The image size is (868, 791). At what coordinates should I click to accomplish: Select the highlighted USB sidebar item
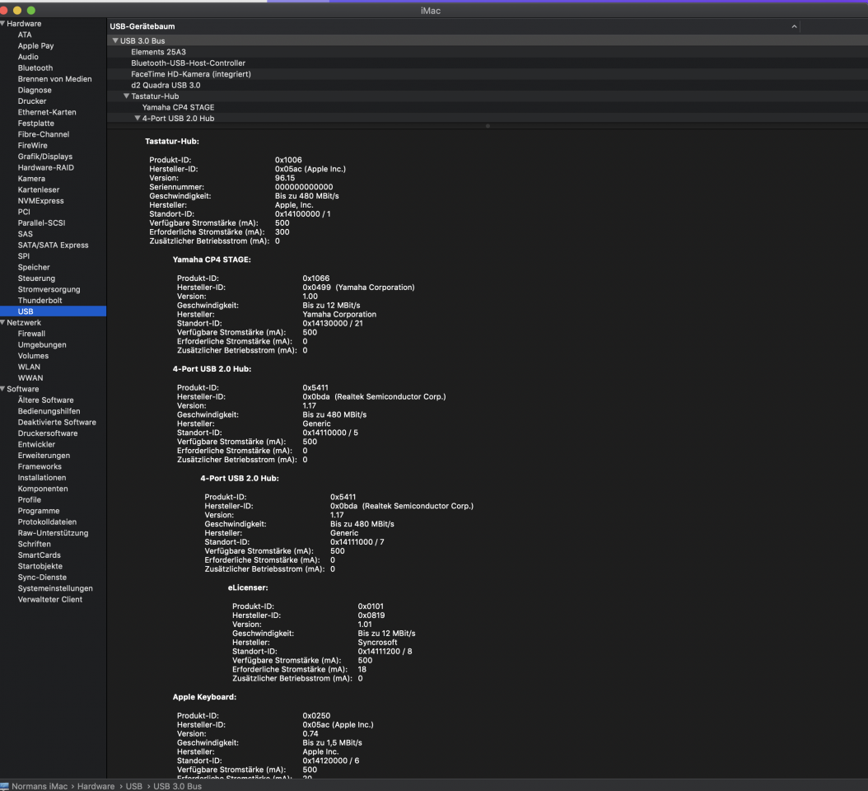tap(54, 311)
